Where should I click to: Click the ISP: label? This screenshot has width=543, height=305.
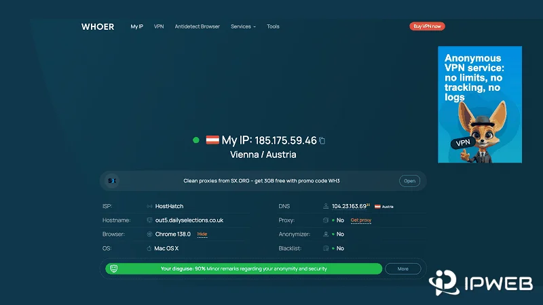[107, 206]
